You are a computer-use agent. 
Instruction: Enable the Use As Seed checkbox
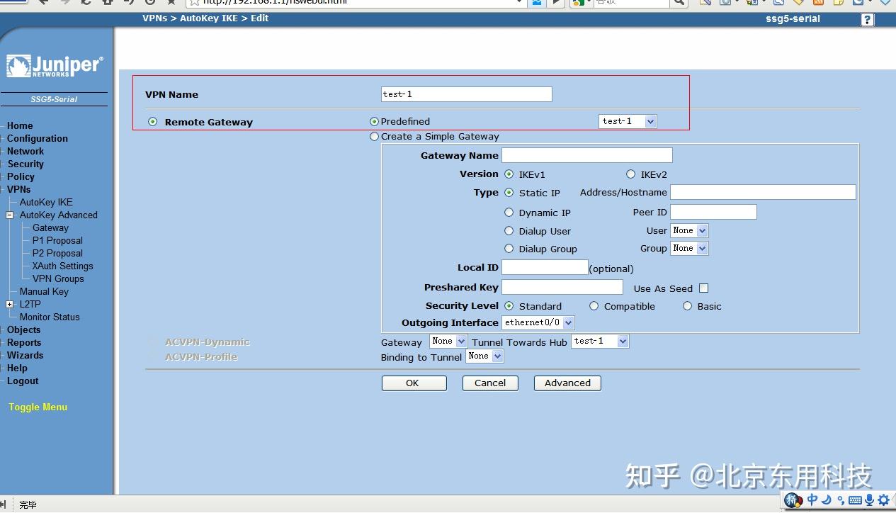(x=703, y=288)
